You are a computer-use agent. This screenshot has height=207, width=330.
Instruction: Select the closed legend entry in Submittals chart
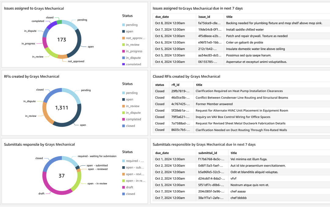click(130, 194)
